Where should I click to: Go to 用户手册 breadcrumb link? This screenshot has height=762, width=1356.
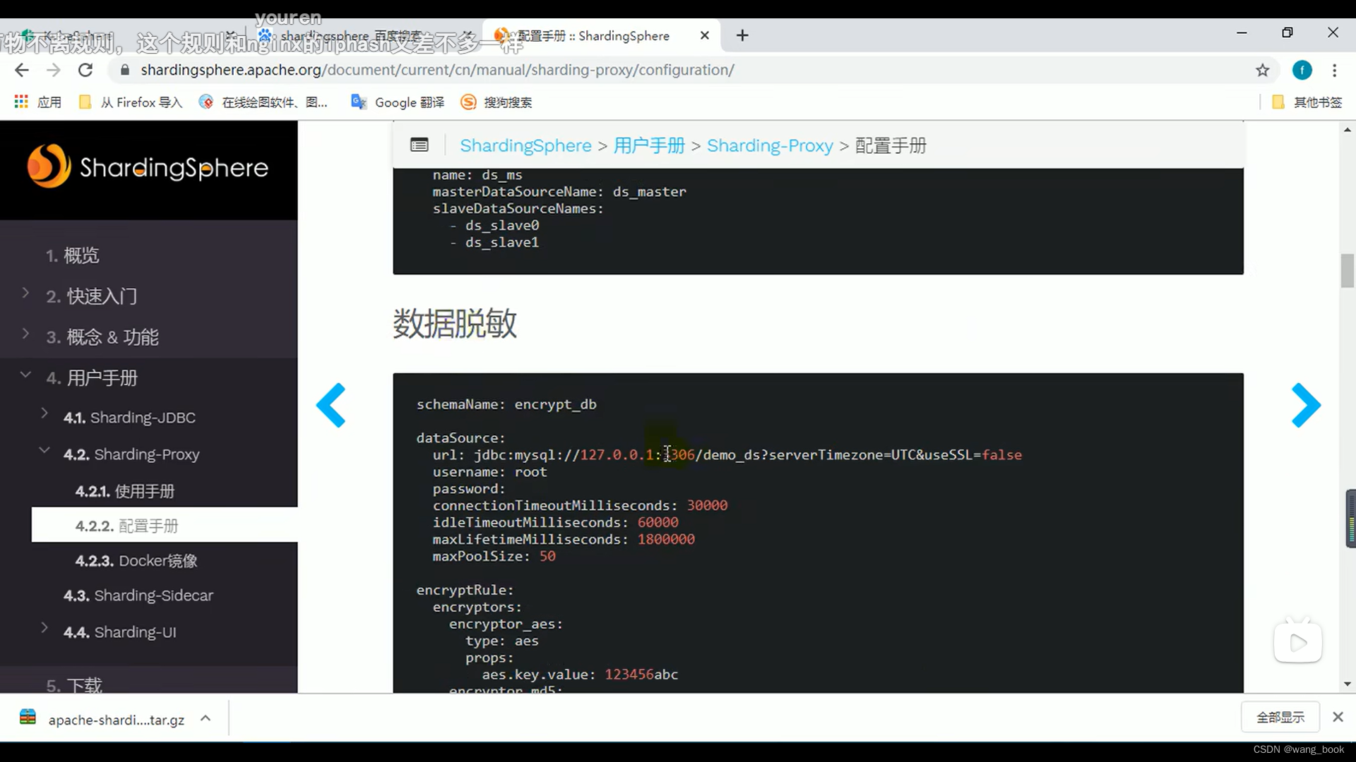(x=649, y=145)
